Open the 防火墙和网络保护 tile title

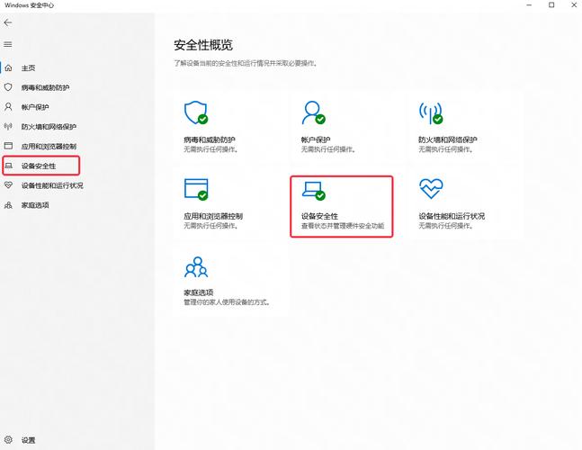[x=448, y=140]
